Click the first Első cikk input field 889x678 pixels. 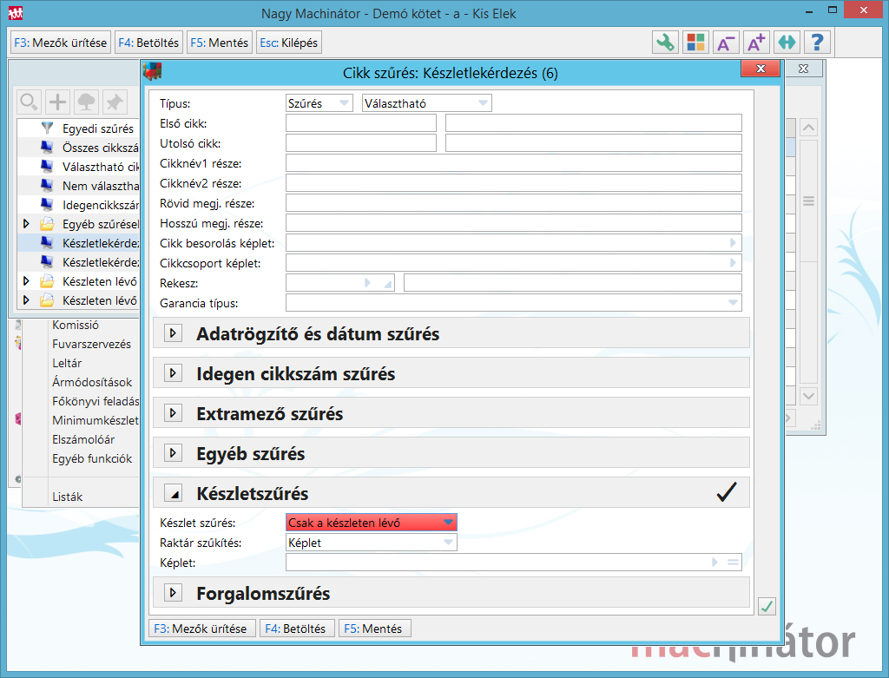click(x=361, y=123)
